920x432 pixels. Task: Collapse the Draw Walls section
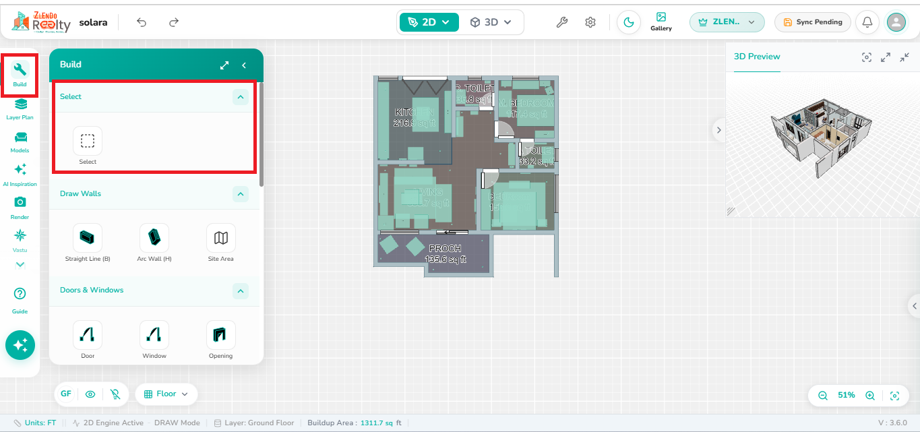[241, 194]
